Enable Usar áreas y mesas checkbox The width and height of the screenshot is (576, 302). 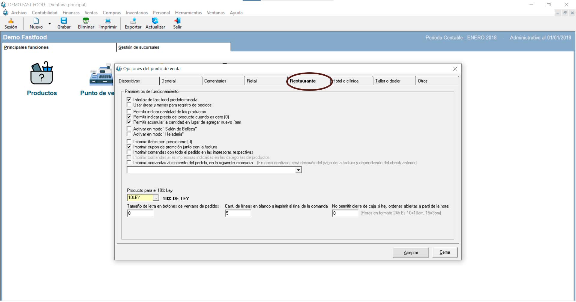coord(129,105)
